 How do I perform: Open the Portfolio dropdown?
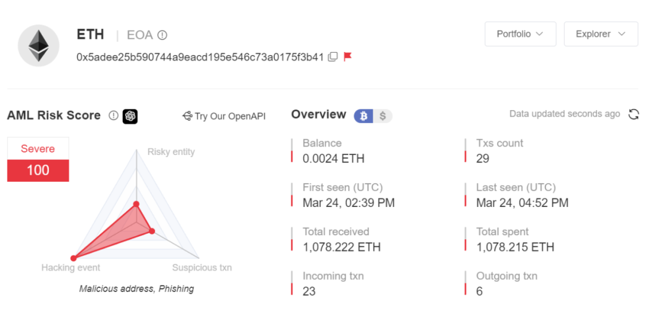click(520, 33)
